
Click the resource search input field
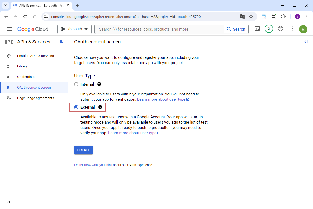click(159, 29)
